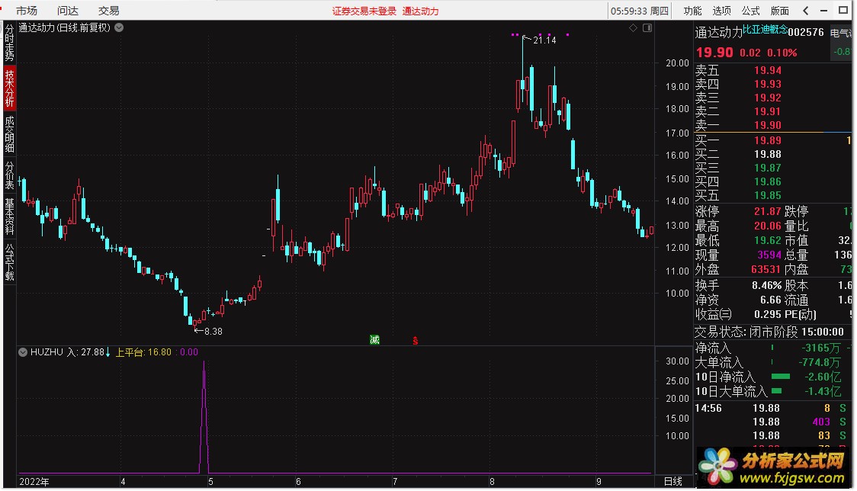Open the 交易 menu
Screen dimensions: 857x491
point(109,11)
